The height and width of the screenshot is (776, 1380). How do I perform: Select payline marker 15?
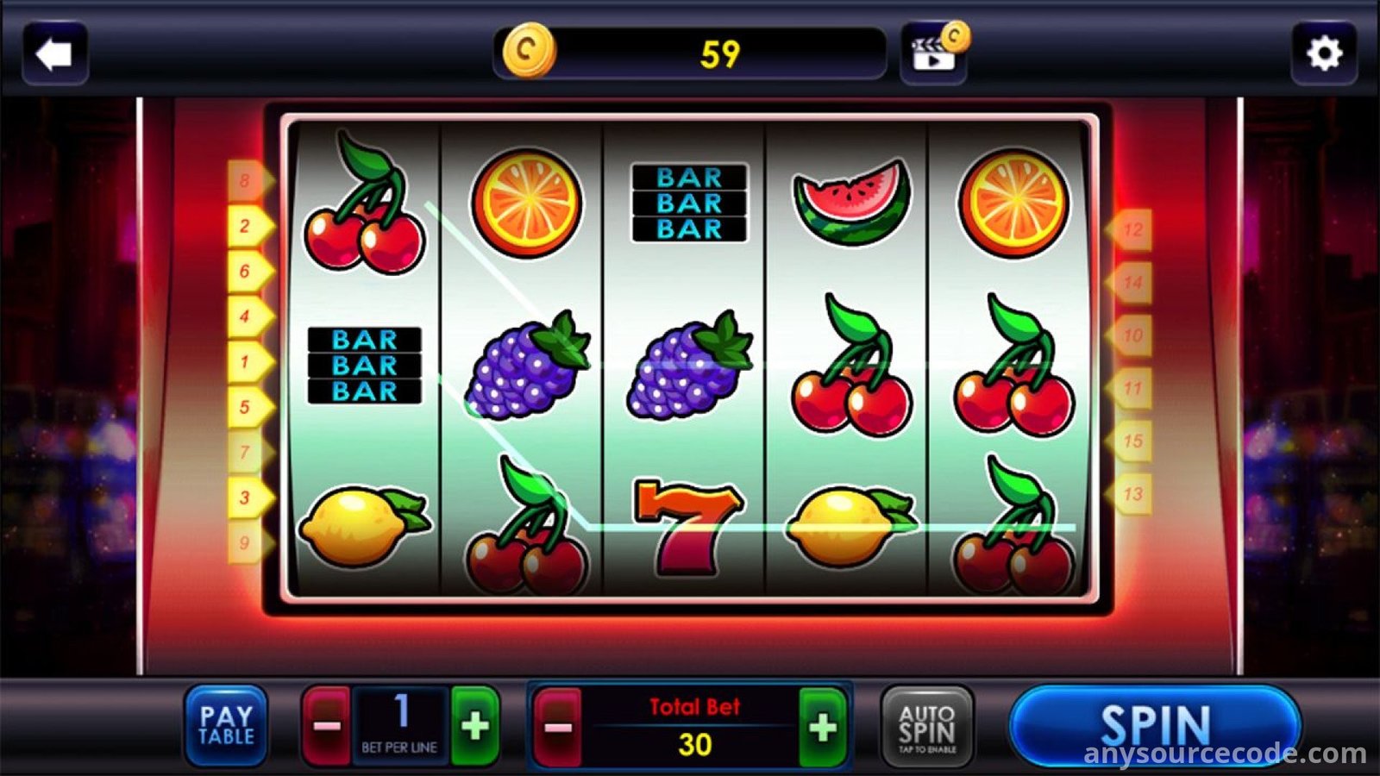coord(1130,441)
